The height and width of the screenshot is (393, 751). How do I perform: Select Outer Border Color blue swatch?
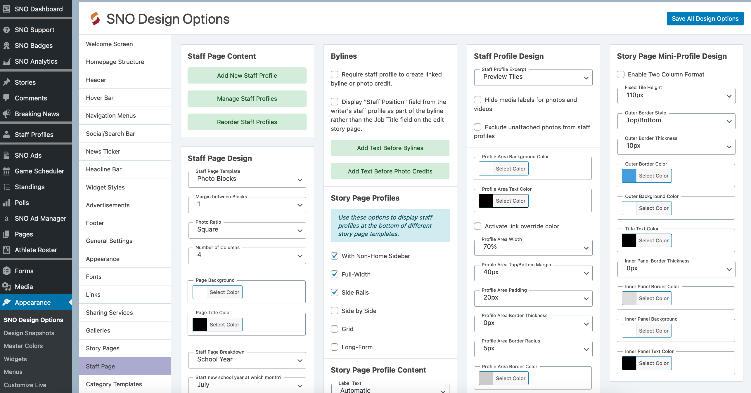(629, 176)
